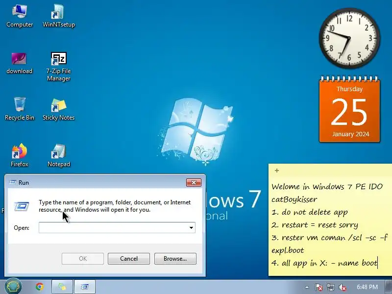Screen dimensions: 392x294
Task: Click the 'catBoykisser' text in note
Action: tap(294, 199)
